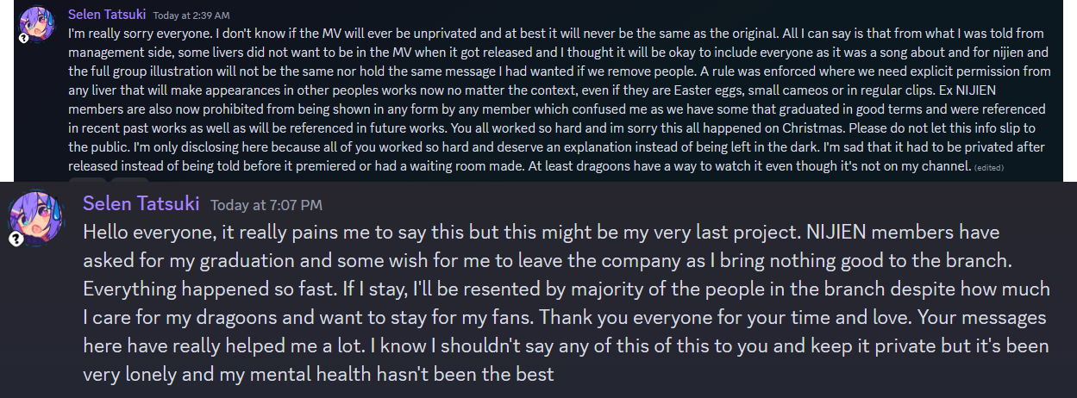Select the first reaction pill under the 2:39 AM message

click(87, 180)
